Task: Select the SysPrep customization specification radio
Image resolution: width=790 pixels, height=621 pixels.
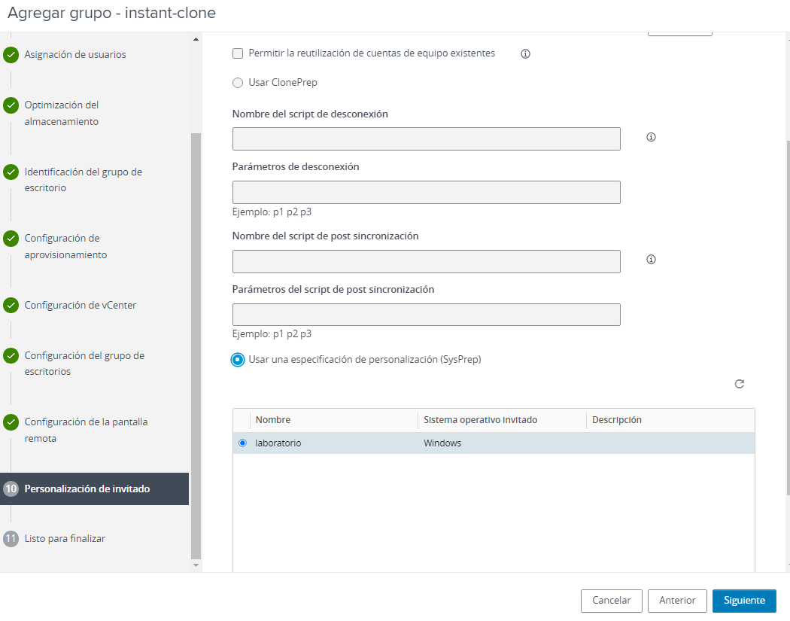Action: 238,360
